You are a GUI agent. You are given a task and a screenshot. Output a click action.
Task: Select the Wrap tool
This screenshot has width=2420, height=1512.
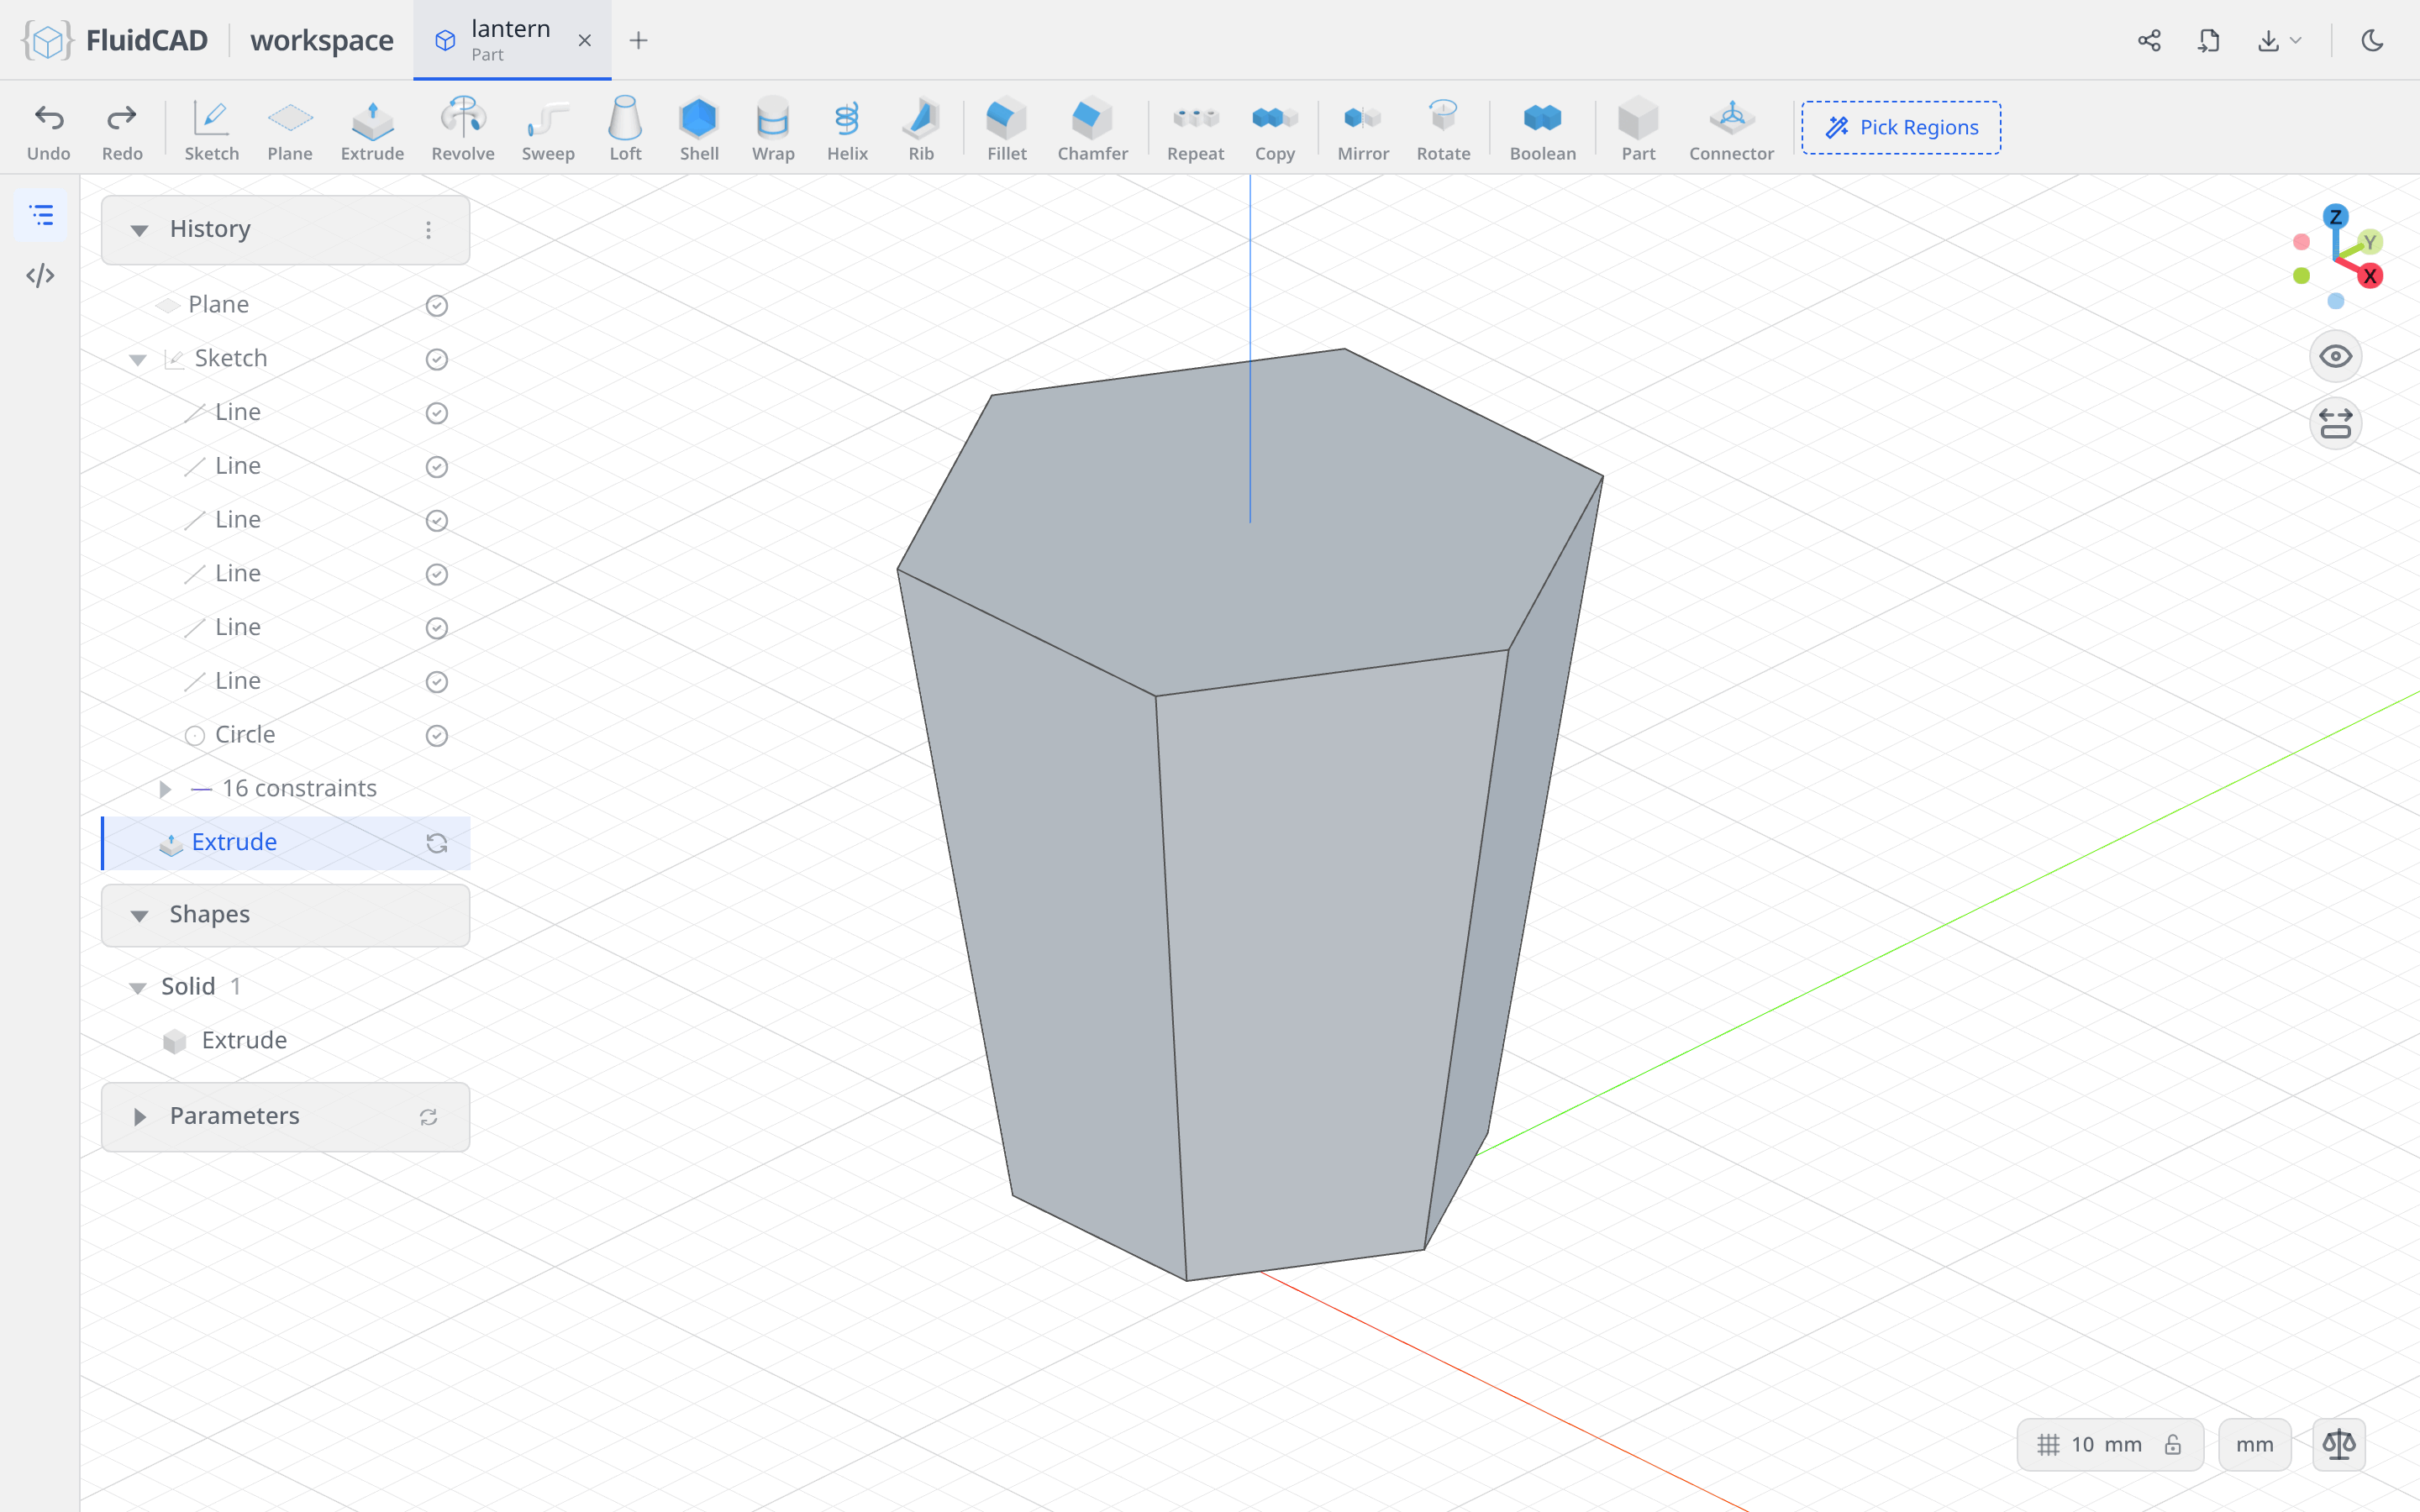pos(773,130)
